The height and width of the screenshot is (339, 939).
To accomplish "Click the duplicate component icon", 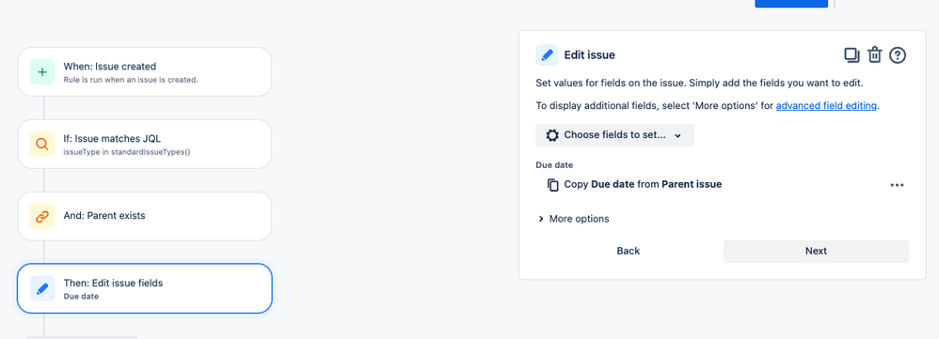I will 851,55.
